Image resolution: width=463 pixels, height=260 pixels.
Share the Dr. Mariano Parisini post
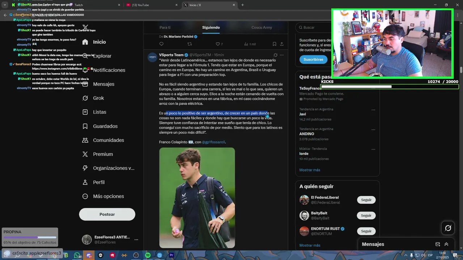(282, 44)
